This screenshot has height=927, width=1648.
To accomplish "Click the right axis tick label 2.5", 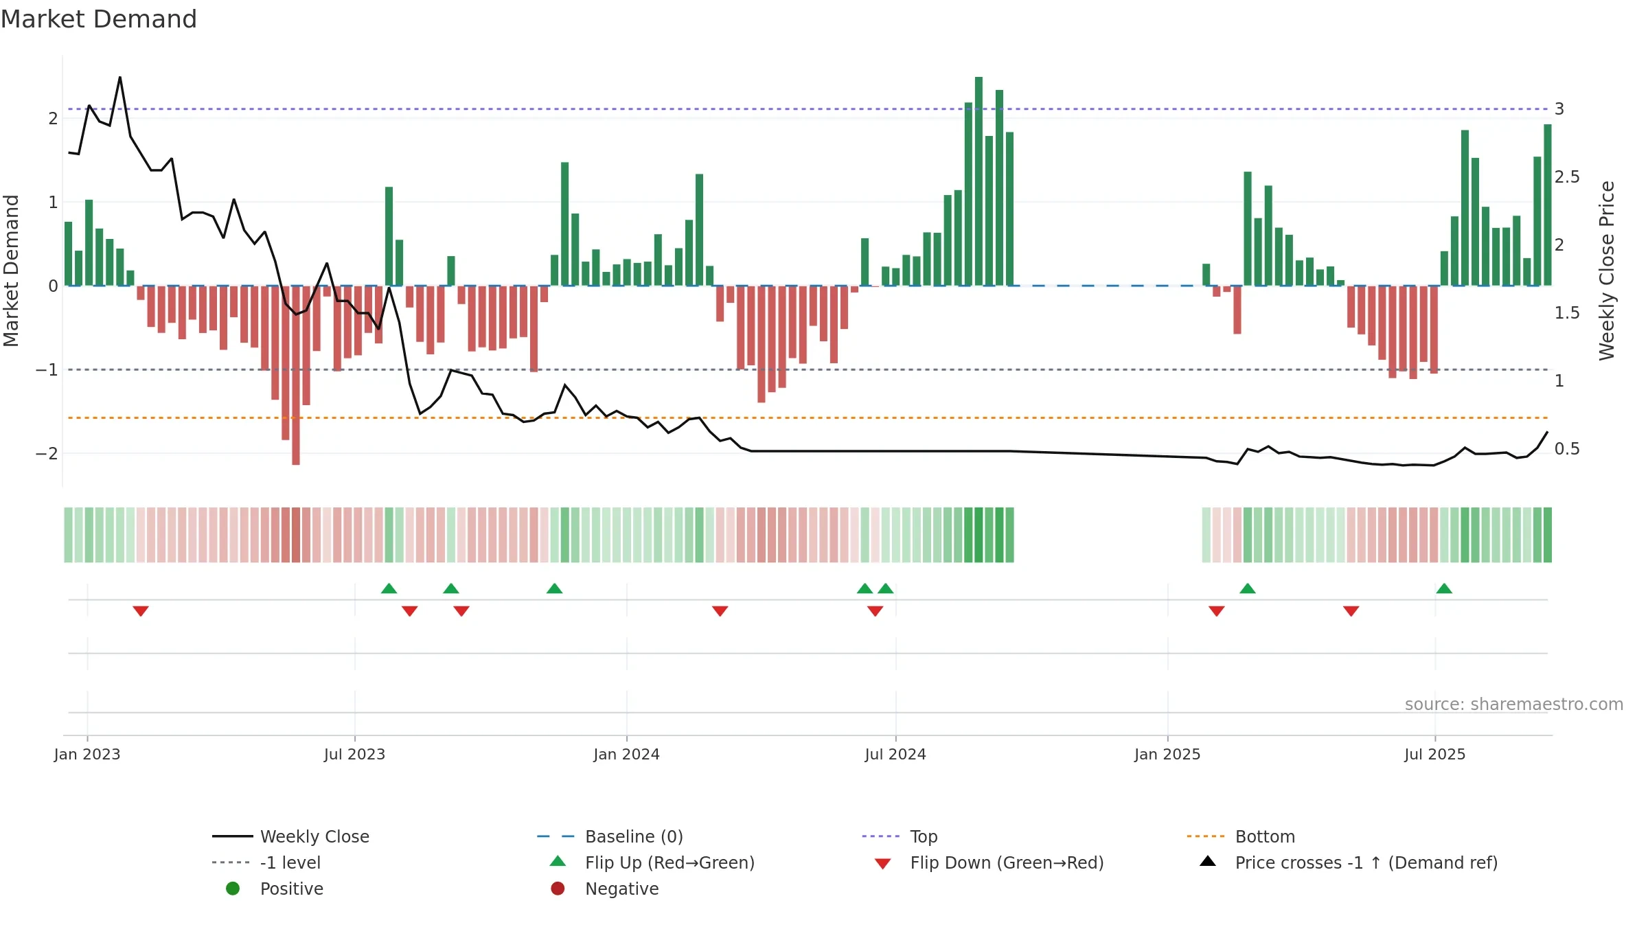I will (x=1567, y=177).
